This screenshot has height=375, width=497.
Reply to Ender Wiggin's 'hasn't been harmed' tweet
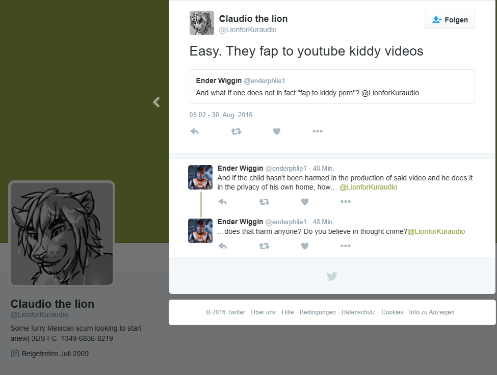223,202
